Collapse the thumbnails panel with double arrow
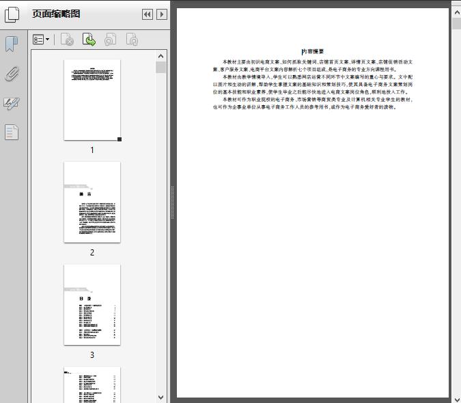The width and height of the screenshot is (461, 403). (x=147, y=14)
